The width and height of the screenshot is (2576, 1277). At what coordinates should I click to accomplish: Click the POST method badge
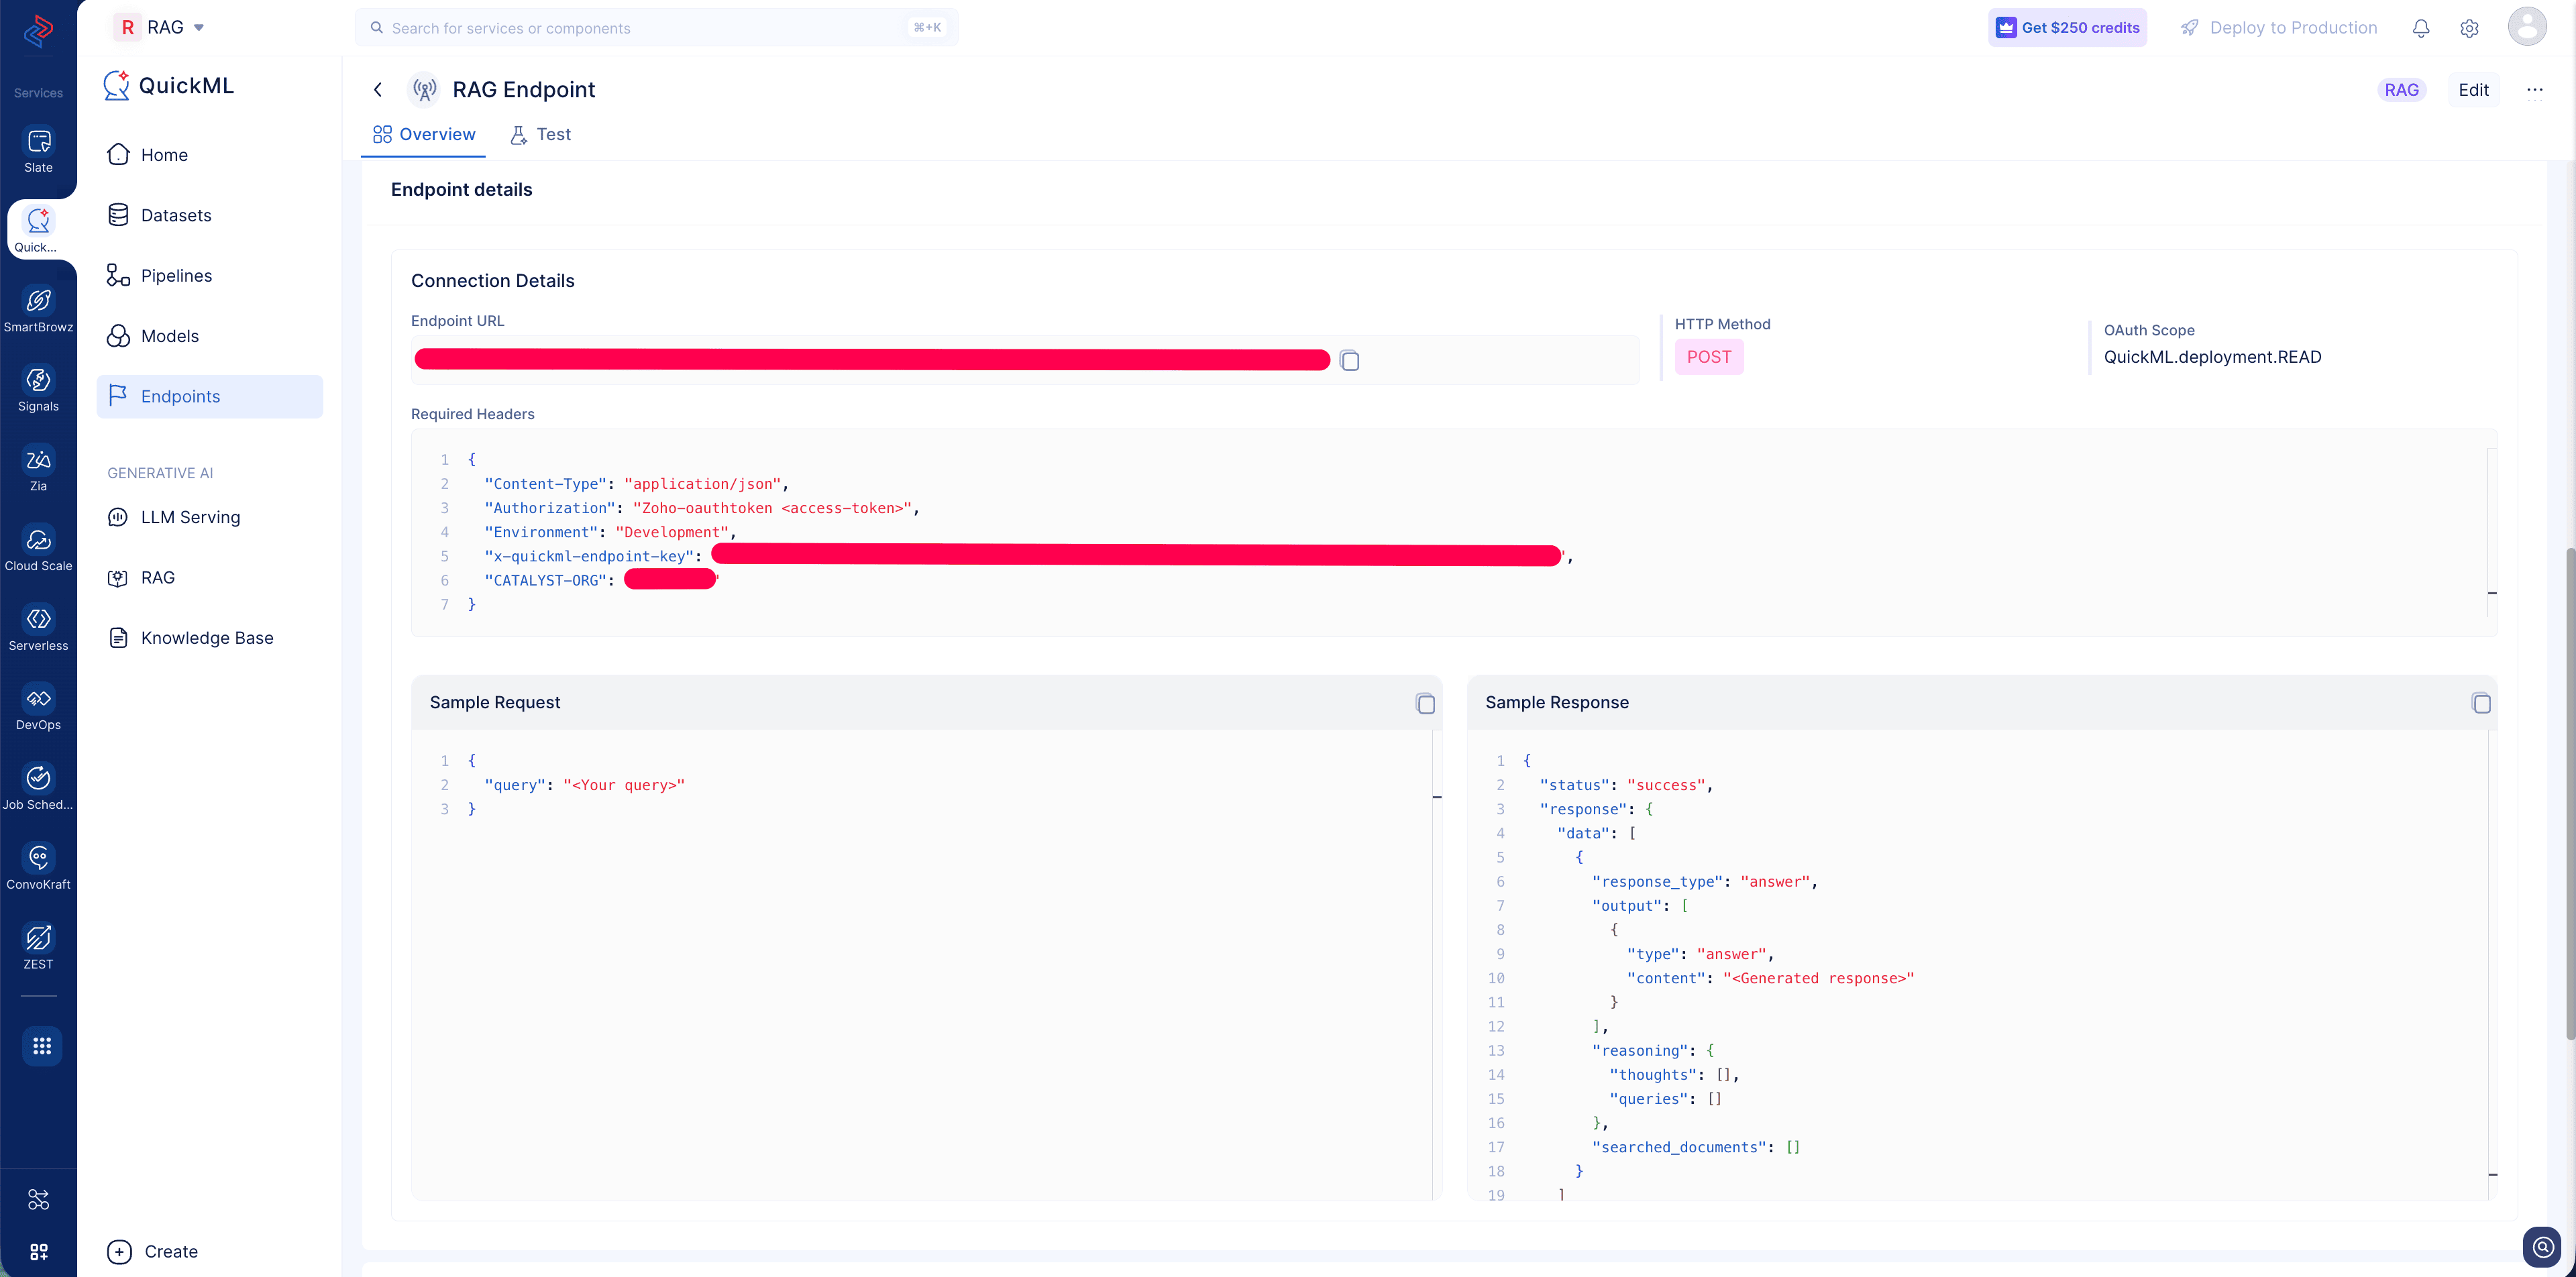tap(1709, 357)
